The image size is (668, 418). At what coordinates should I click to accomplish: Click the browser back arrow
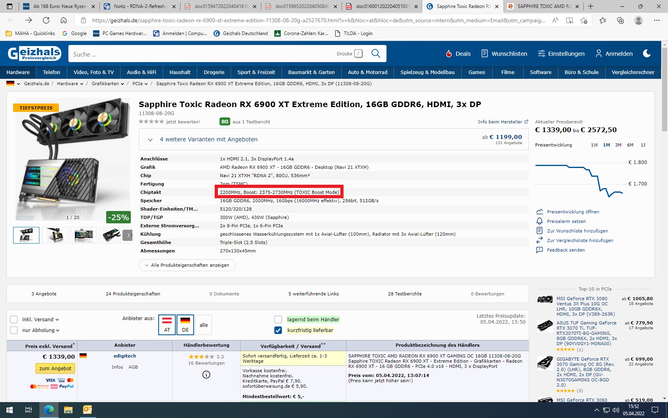[x=11, y=20]
